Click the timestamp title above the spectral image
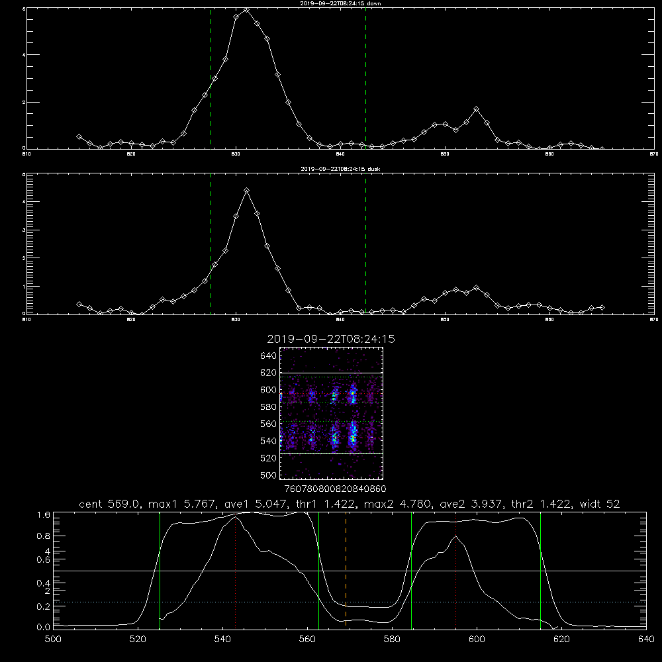Screen dimensions: 662x662 [x=331, y=339]
